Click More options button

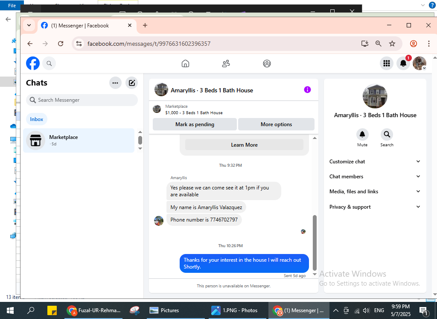pos(276,124)
